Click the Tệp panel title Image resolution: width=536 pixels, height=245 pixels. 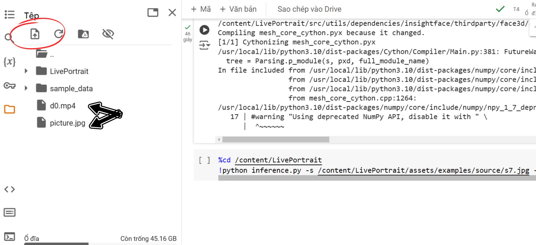pyautogui.click(x=32, y=15)
